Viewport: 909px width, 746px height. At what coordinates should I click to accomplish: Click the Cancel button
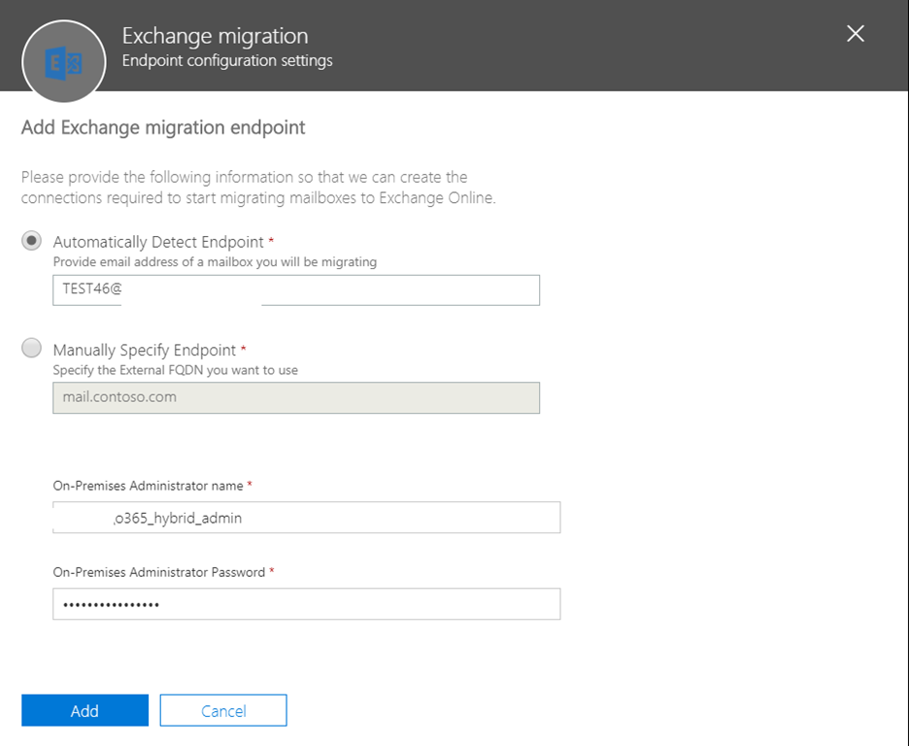coord(223,710)
